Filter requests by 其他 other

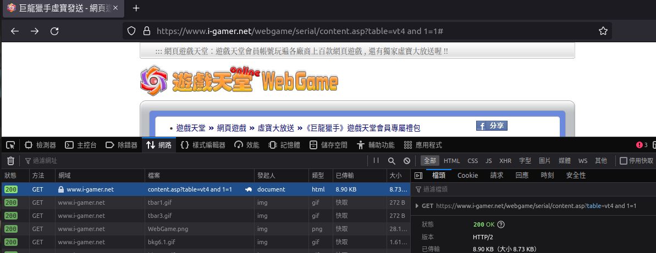coord(601,161)
